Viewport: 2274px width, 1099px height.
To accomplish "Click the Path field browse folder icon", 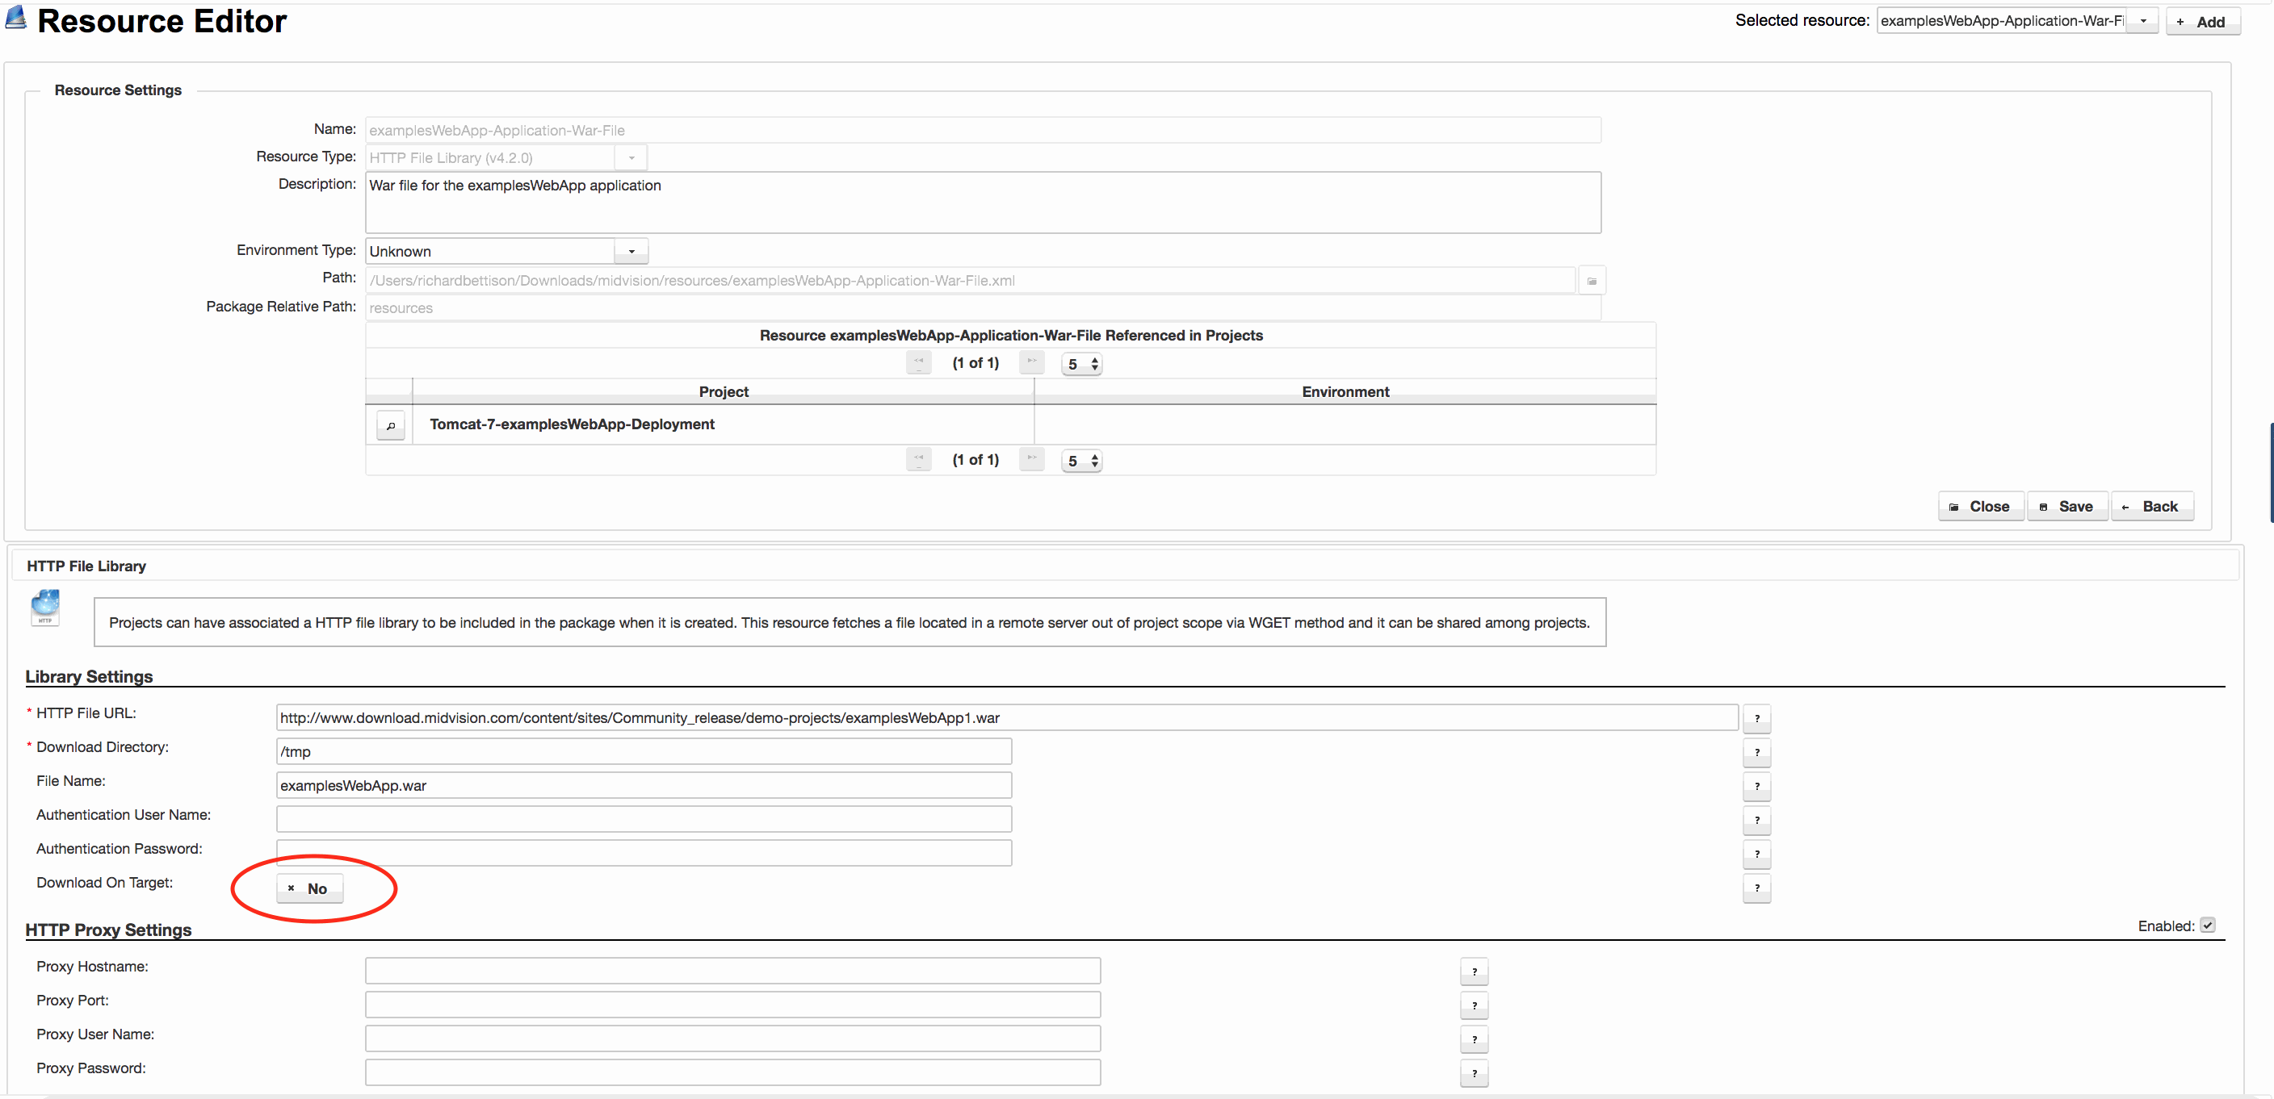I will [x=1592, y=281].
